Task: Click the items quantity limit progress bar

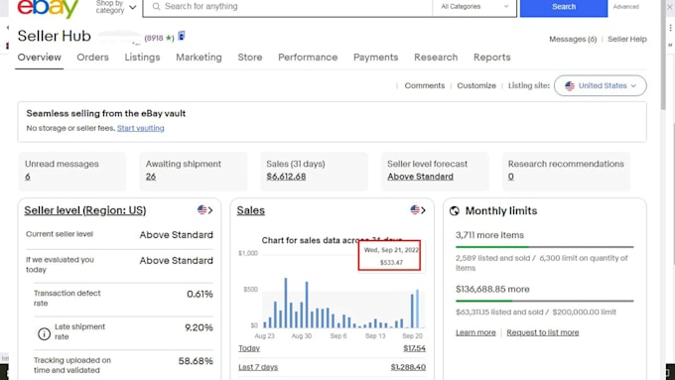Action: [x=545, y=247]
